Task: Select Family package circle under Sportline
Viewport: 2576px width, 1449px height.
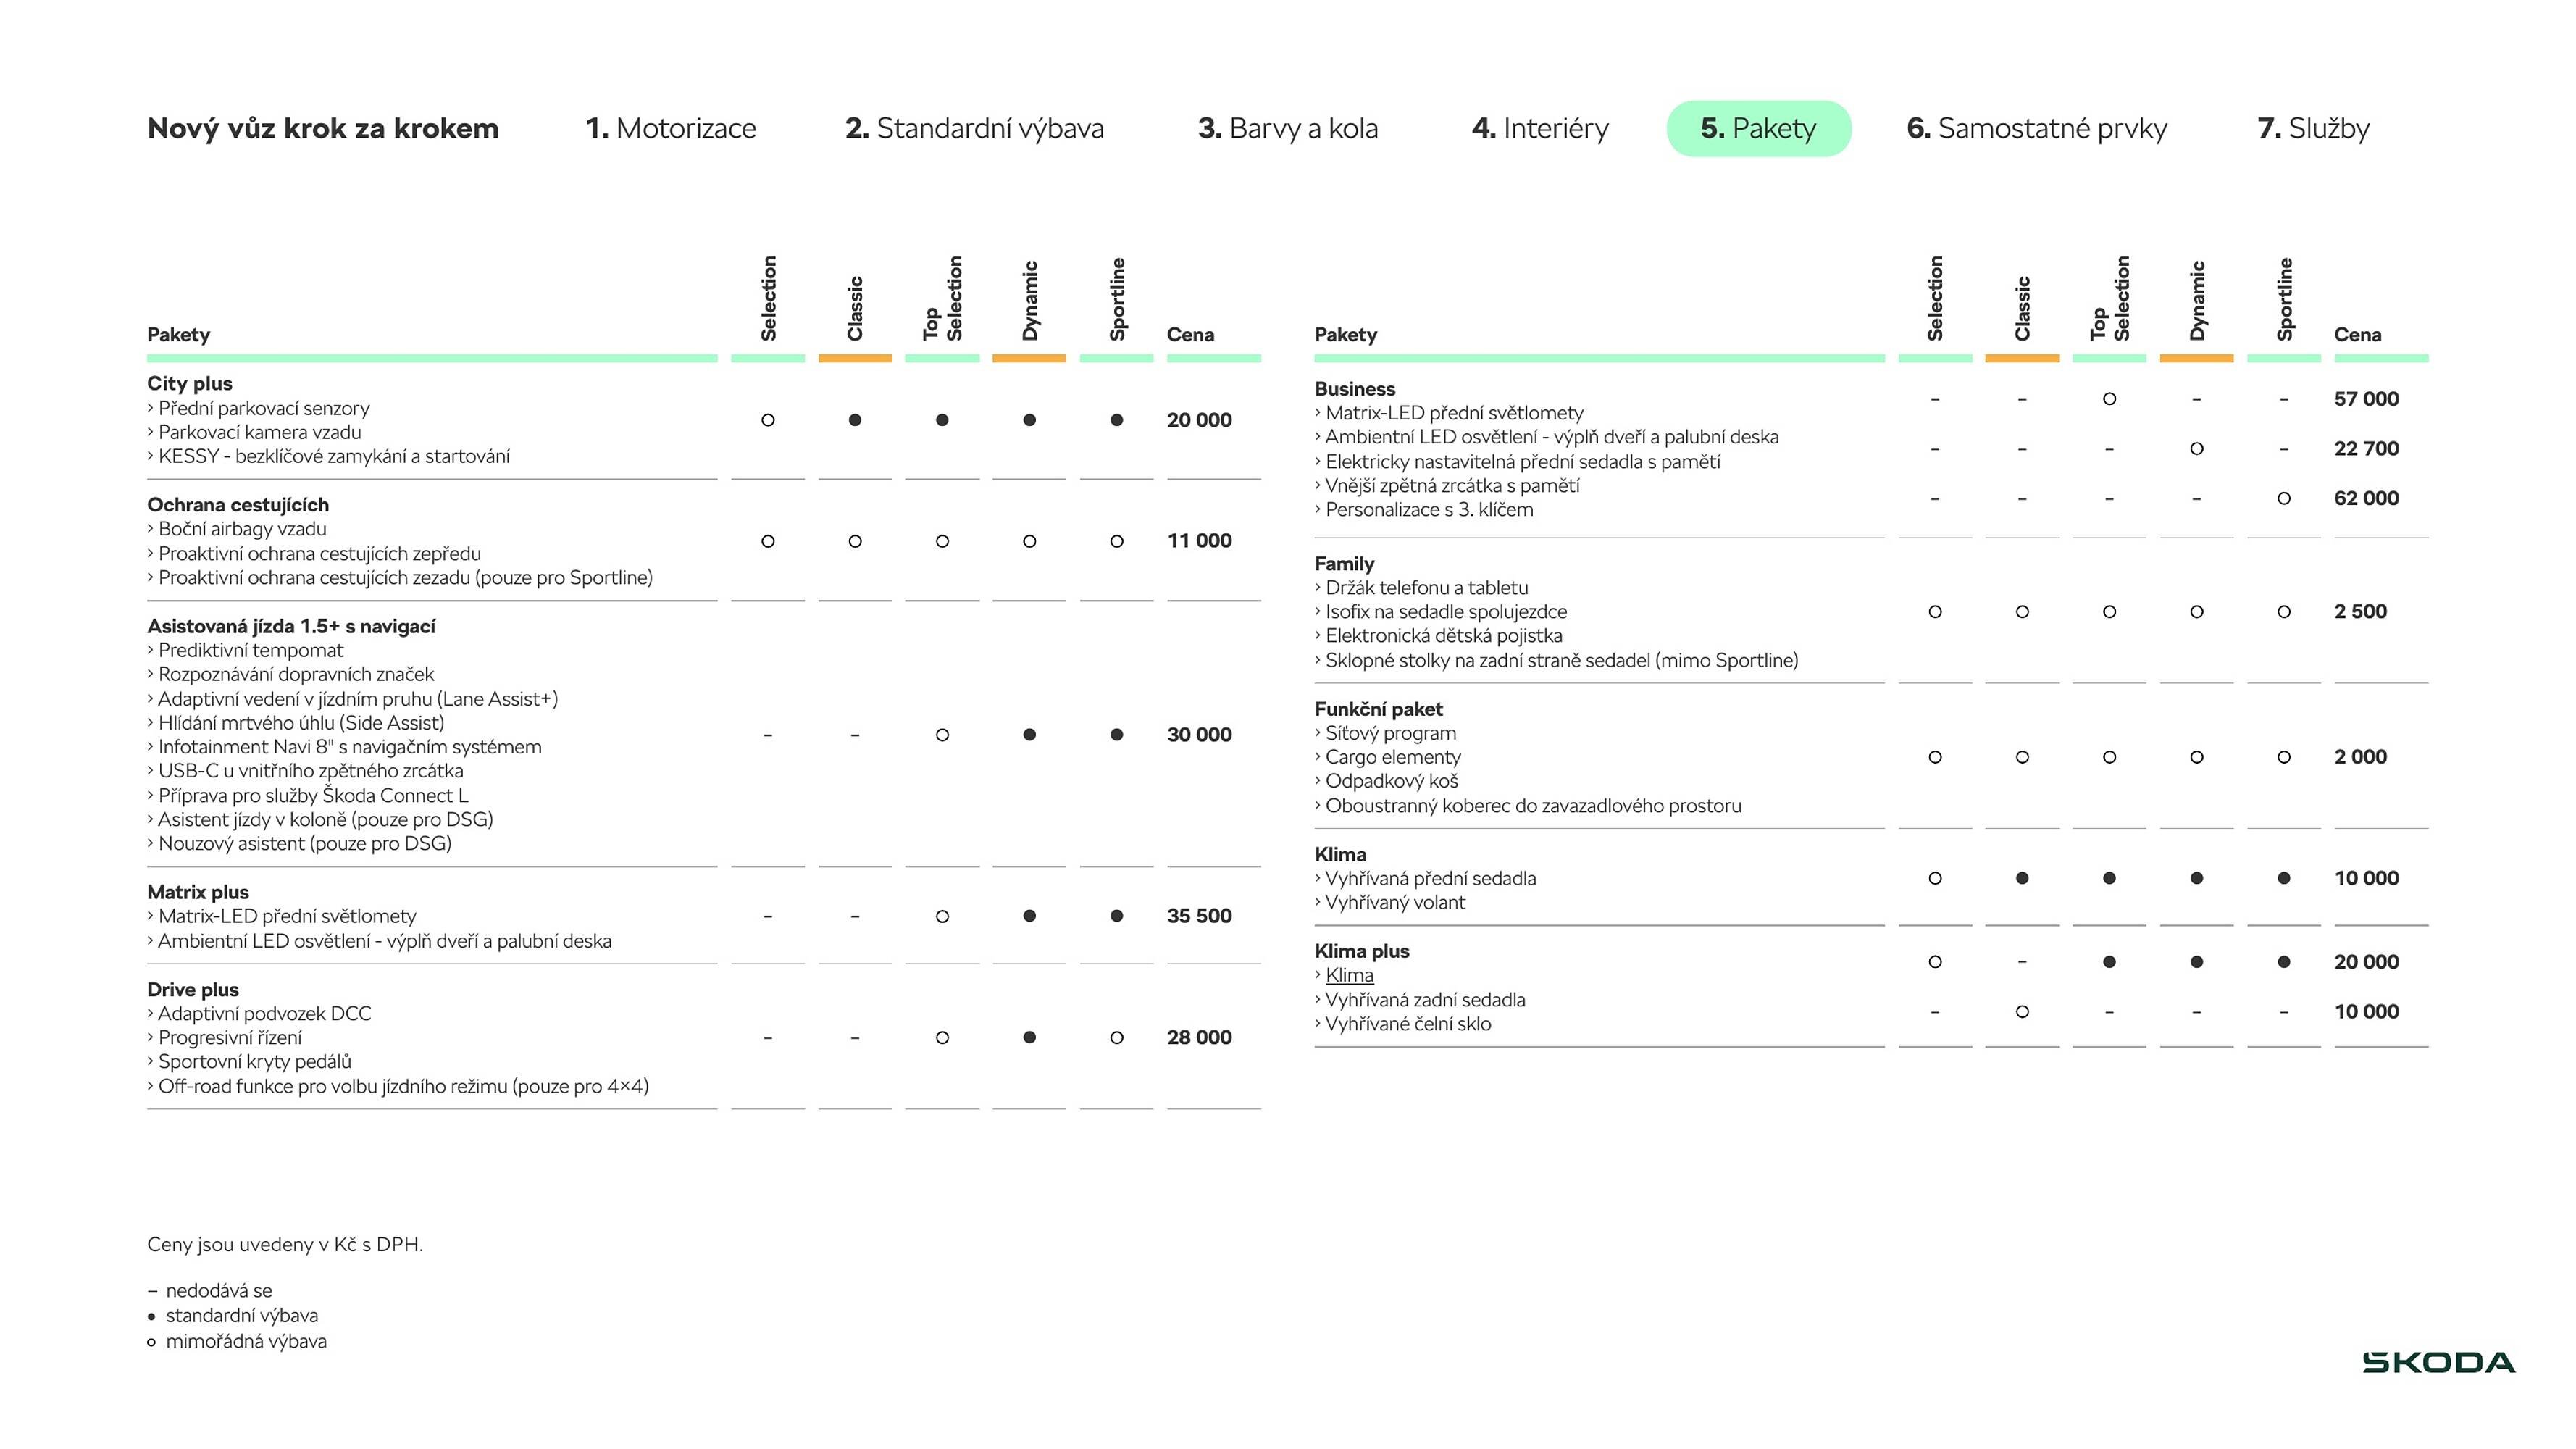Action: (2283, 611)
